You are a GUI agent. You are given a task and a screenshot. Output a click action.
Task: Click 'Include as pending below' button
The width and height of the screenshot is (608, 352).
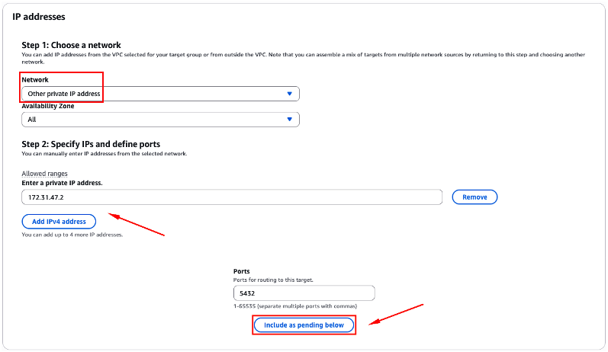304,325
